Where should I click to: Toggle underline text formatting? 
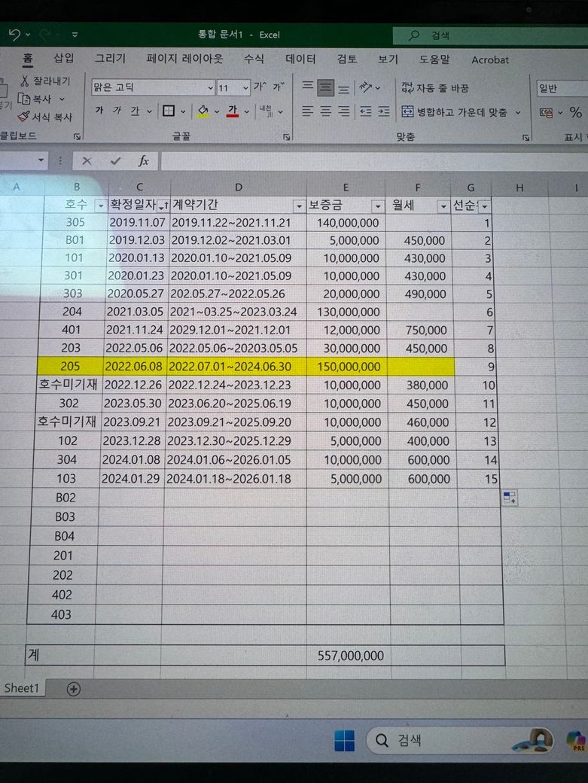(135, 111)
